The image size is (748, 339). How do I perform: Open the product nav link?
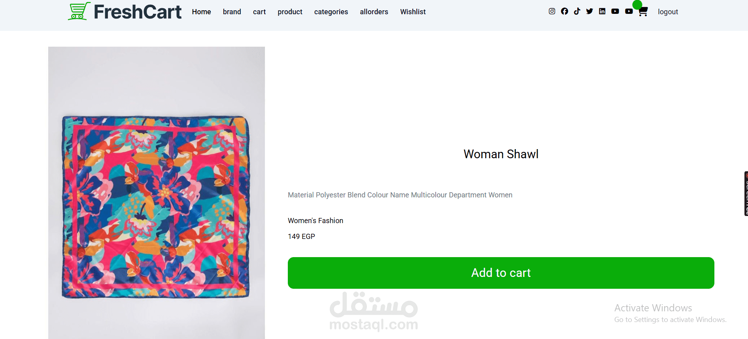290,12
